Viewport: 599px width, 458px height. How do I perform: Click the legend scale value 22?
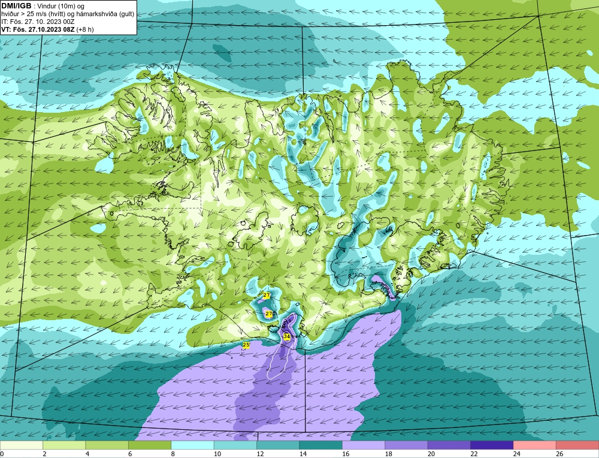click(474, 454)
